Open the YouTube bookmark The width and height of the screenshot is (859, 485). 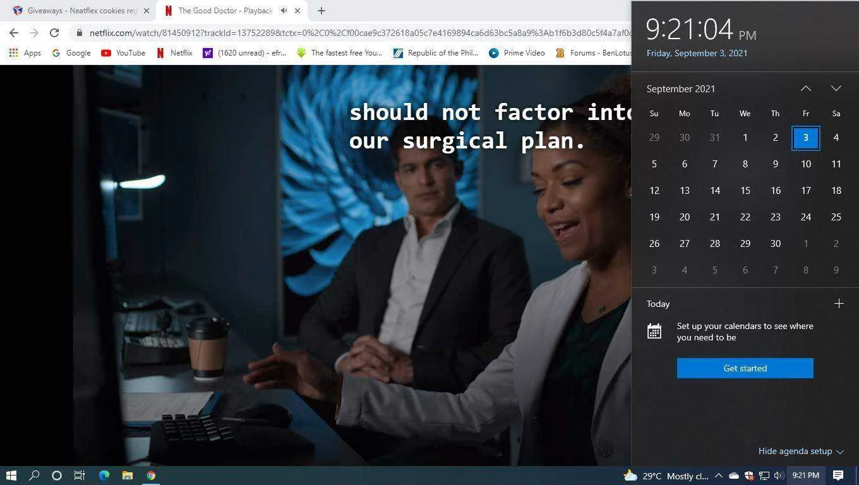123,53
